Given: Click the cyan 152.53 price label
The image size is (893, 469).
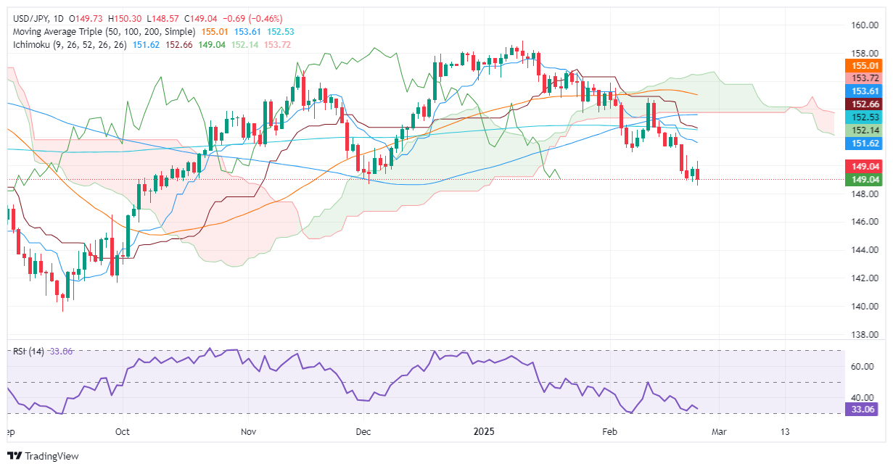Looking at the screenshot, I should point(862,117).
